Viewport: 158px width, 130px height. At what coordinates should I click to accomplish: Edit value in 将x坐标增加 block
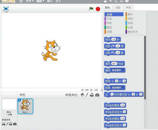point(123,105)
